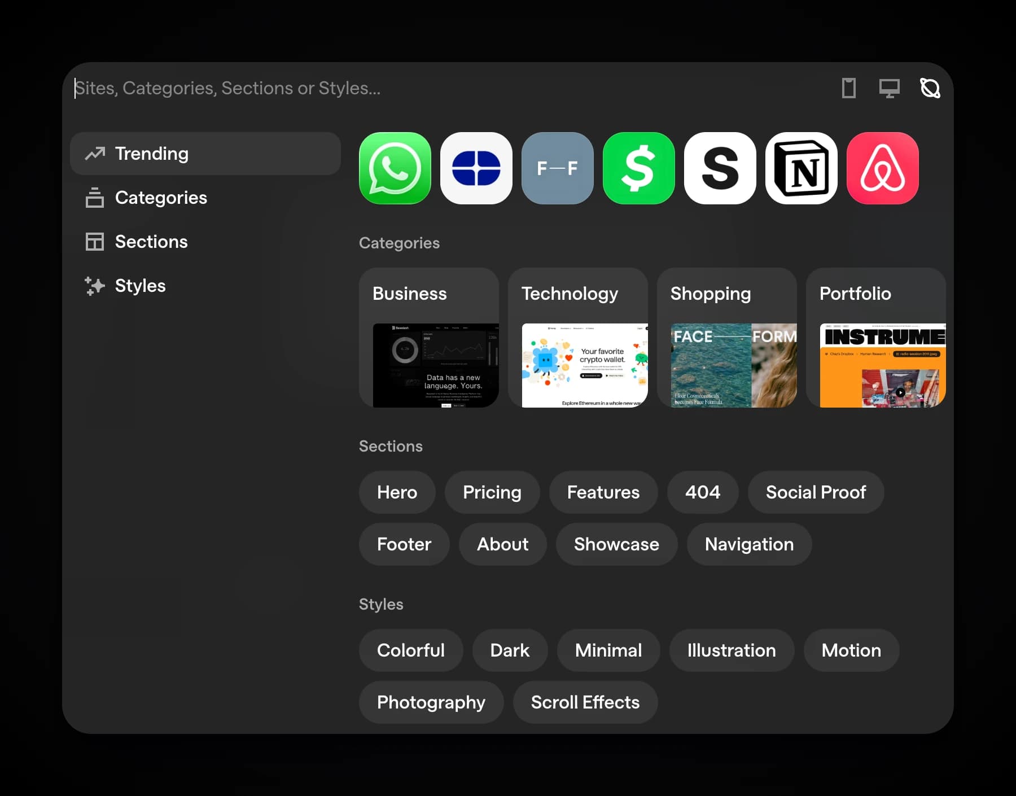Filter by the Illustration style
1016x796 pixels.
732,650
